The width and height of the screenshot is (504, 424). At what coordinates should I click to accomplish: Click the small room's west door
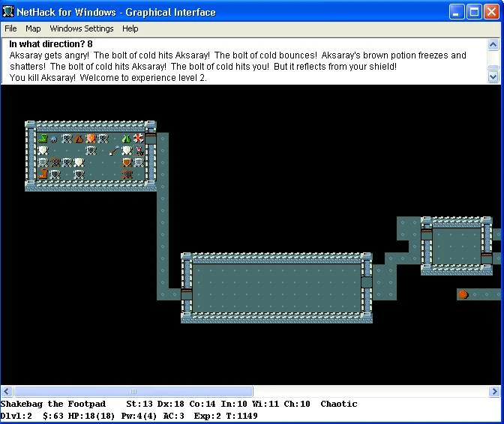[427, 234]
